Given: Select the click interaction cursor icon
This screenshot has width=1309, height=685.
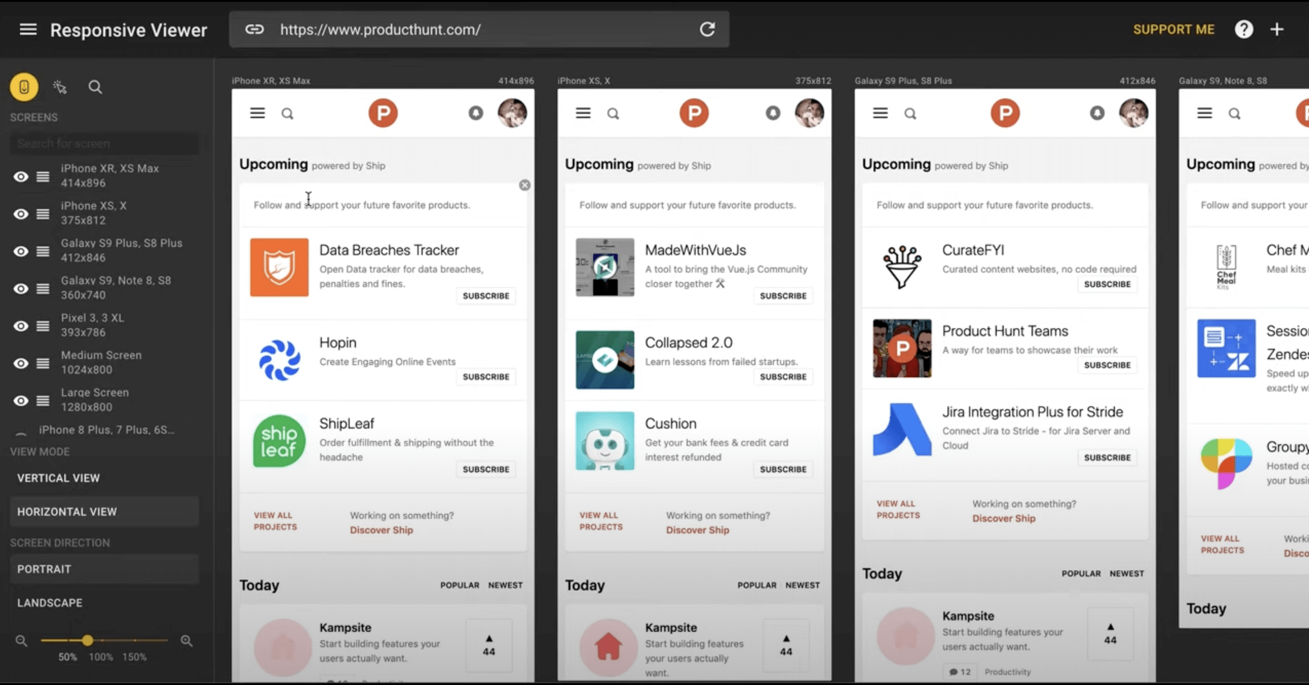Looking at the screenshot, I should [x=60, y=88].
